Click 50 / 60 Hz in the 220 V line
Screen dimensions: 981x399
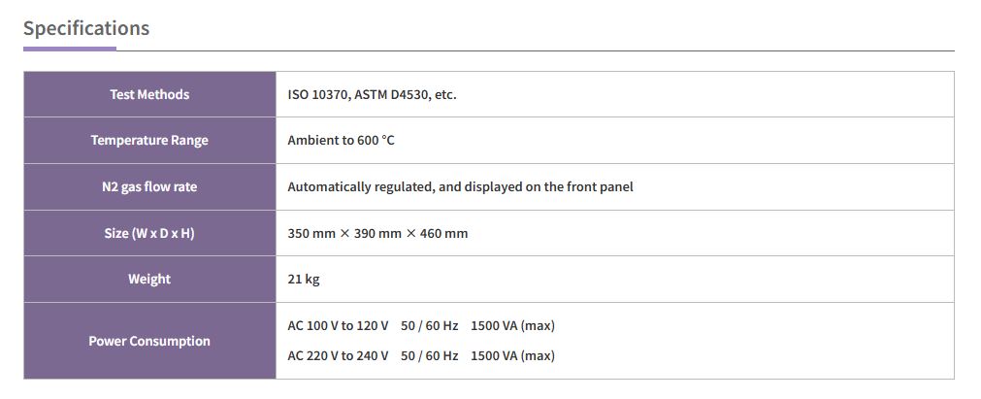coord(429,355)
